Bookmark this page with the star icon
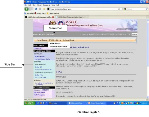 point(119,9)
